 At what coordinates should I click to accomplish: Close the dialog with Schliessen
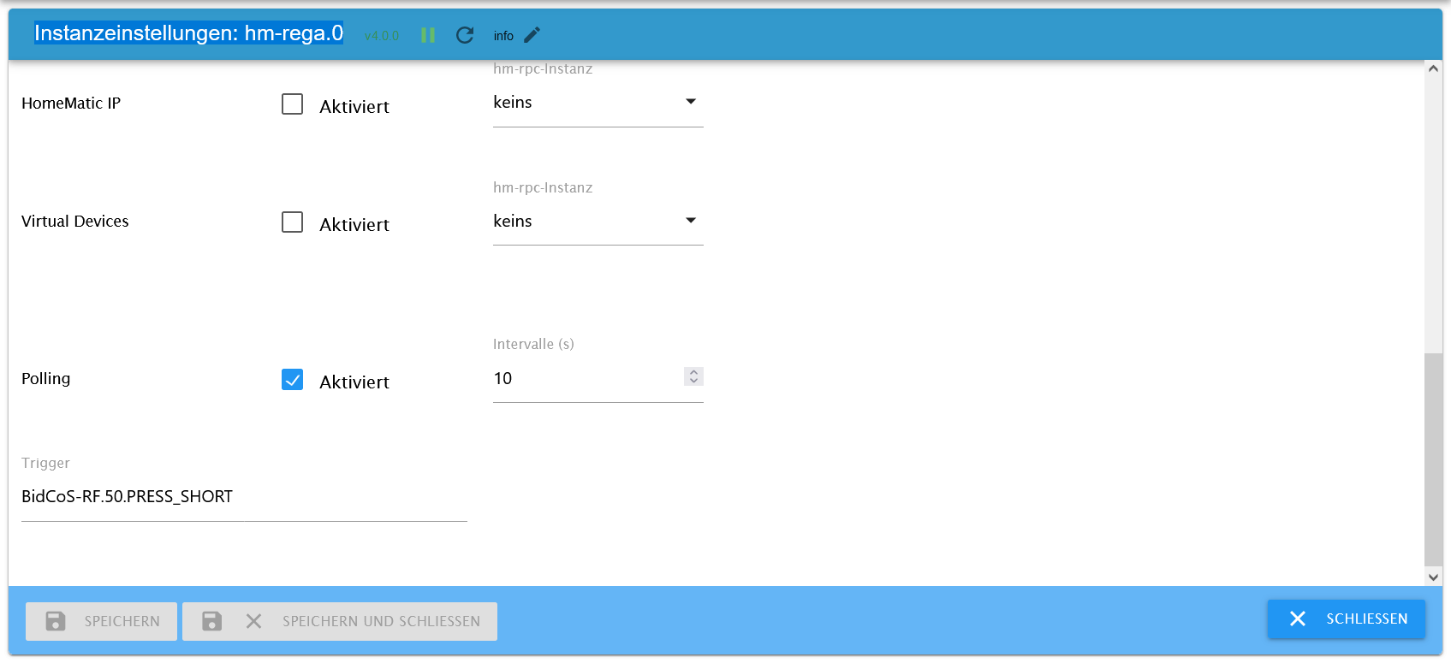pos(1347,619)
